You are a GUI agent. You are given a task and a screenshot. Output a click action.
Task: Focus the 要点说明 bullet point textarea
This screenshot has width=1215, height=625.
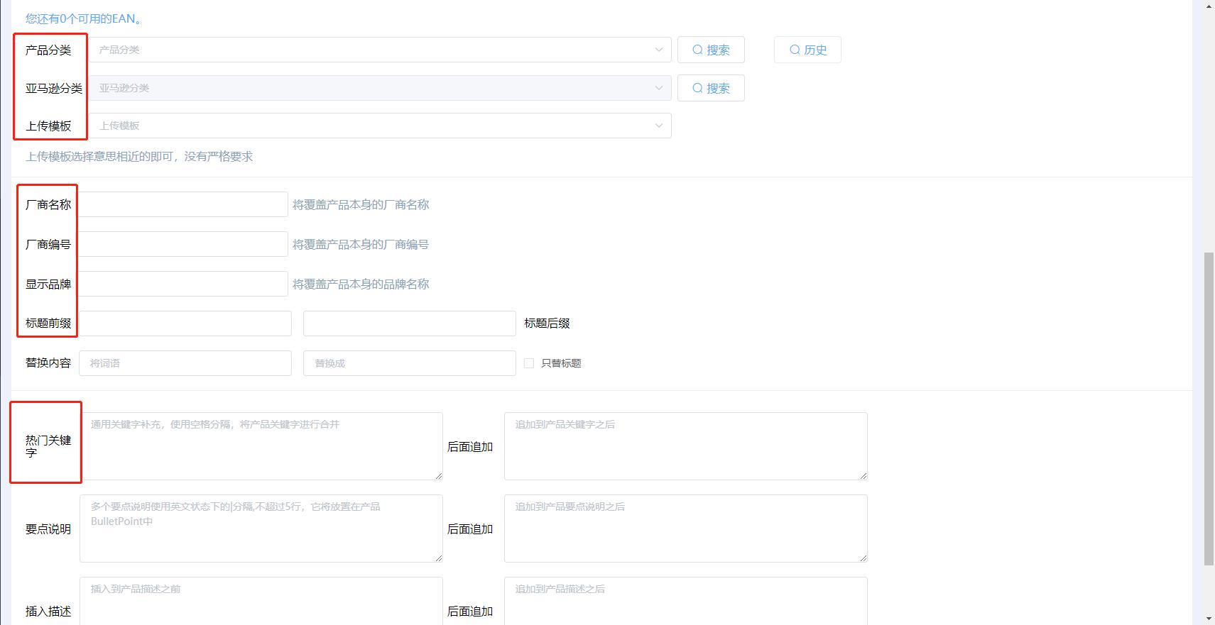pyautogui.click(x=261, y=529)
